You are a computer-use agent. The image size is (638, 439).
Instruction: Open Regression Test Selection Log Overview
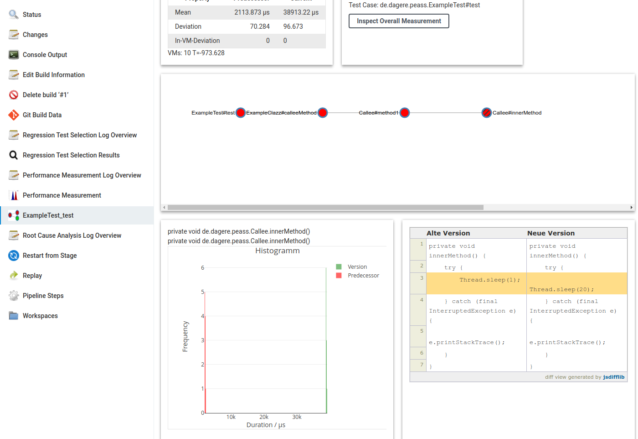pyautogui.click(x=80, y=135)
